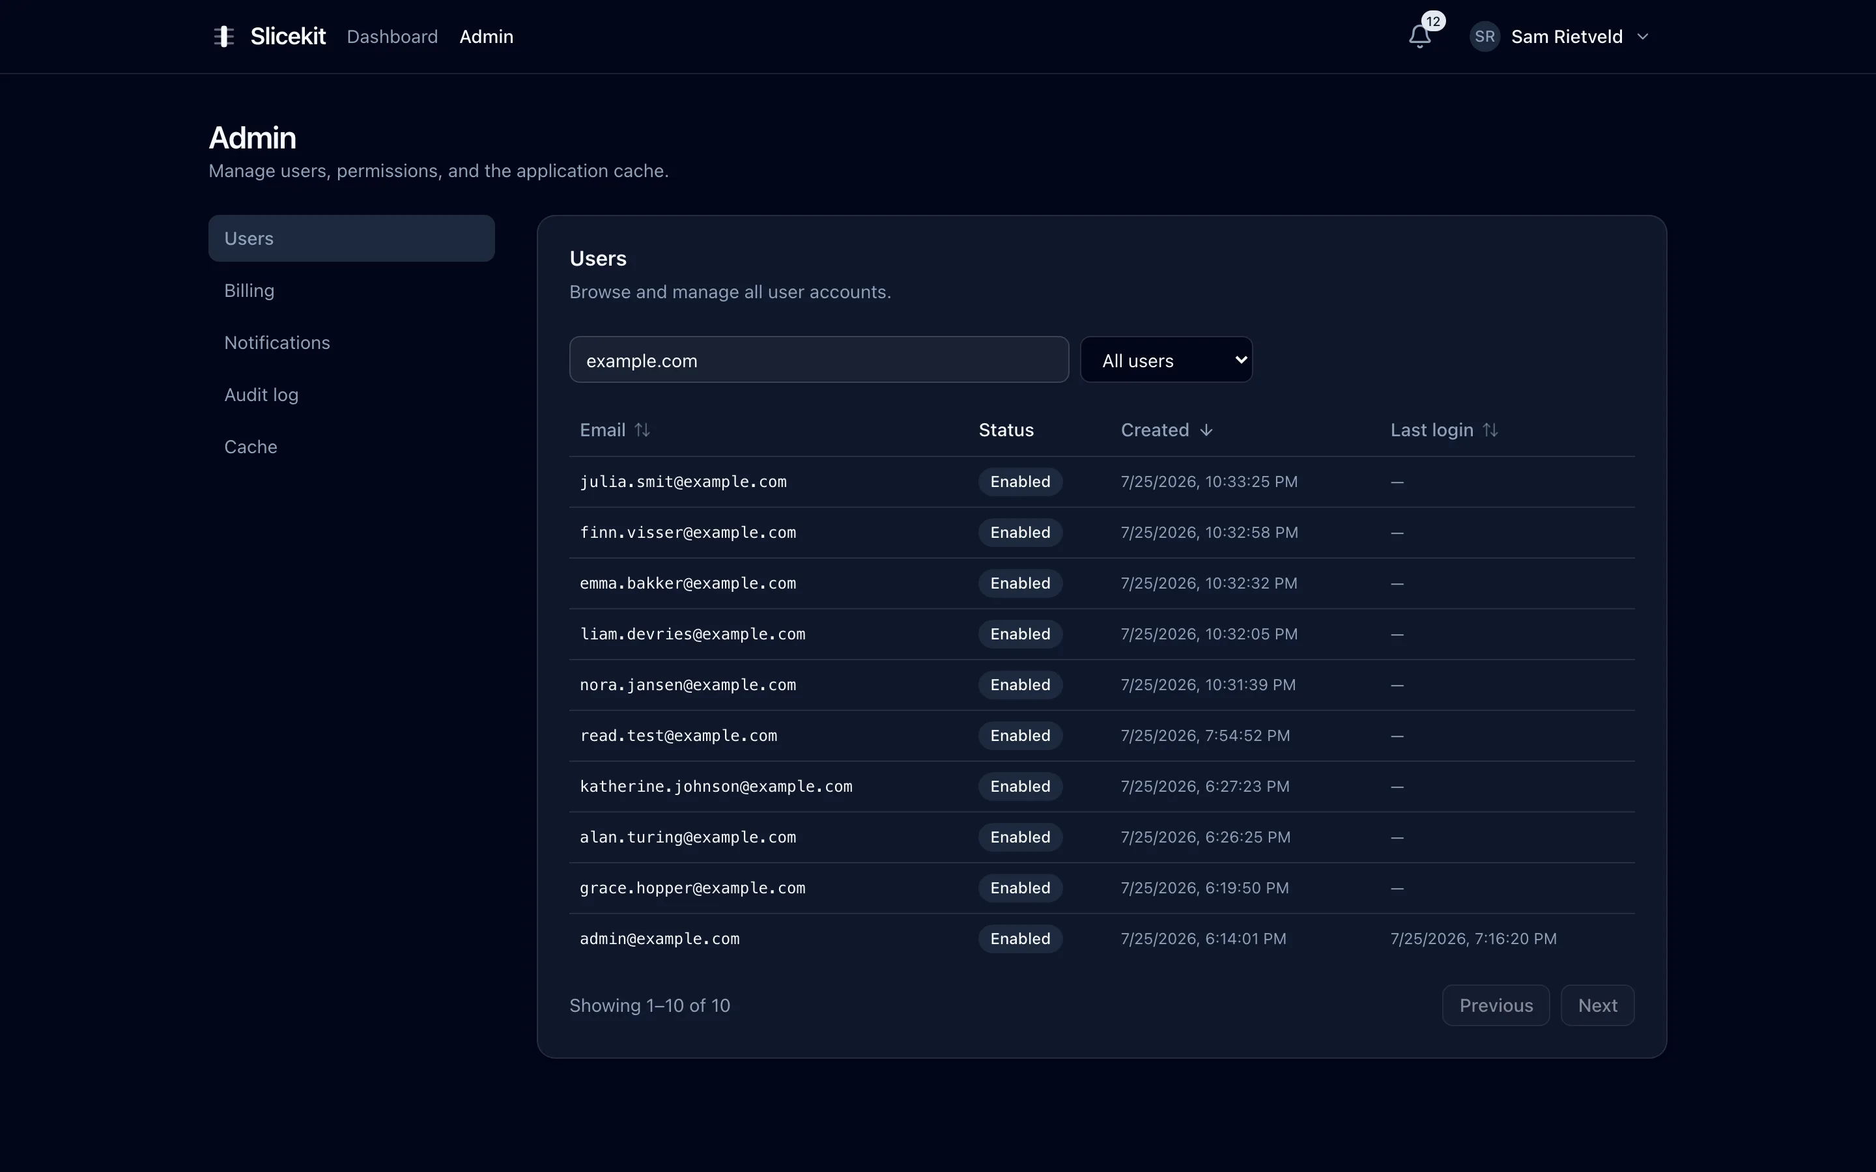Open the Notifications sidebar section
Screen dimensions: 1876x1172
point(351,342)
